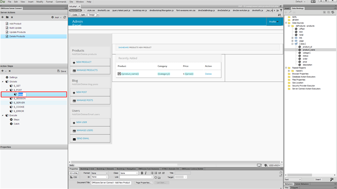Screen dimensions: 337x189
Task: Toggle italic formatting in Properties
Action: coord(146,173)
